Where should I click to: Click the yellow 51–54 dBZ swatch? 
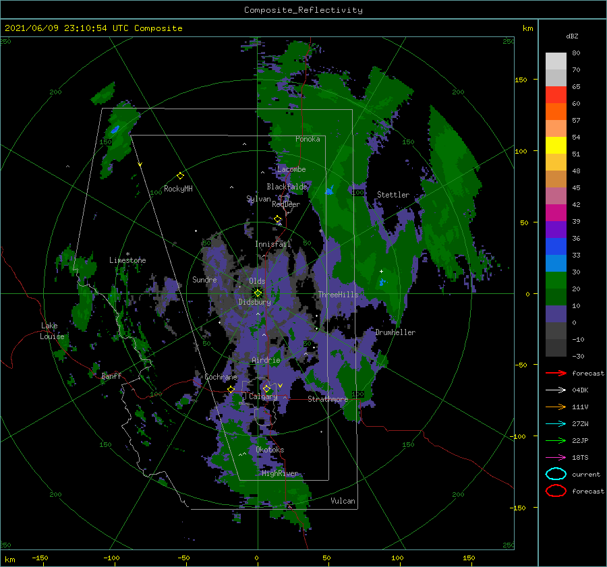(x=556, y=146)
